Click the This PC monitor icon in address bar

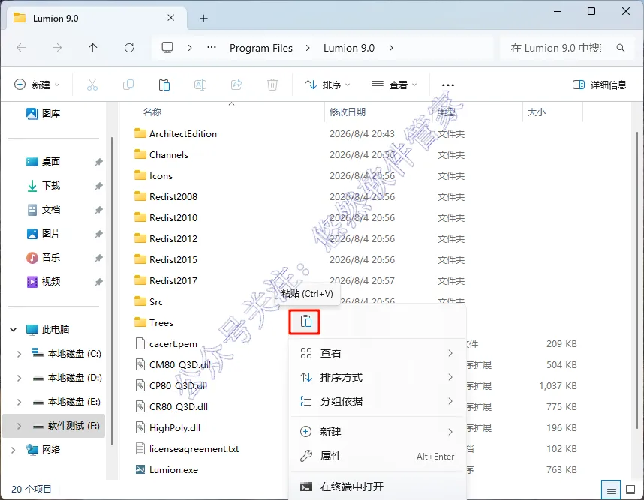[x=167, y=47]
